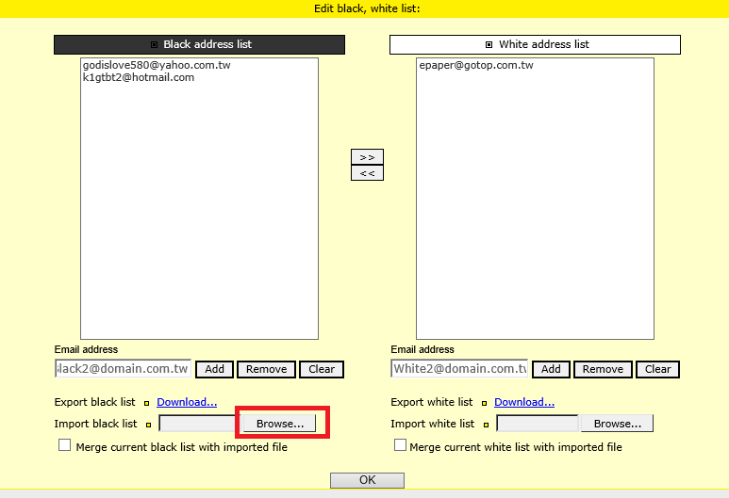Image resolution: width=729 pixels, height=498 pixels.
Task: Download the exported white list
Action: (x=523, y=402)
